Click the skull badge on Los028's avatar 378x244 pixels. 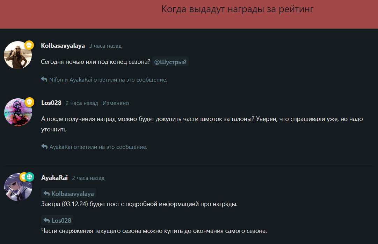pos(29,102)
